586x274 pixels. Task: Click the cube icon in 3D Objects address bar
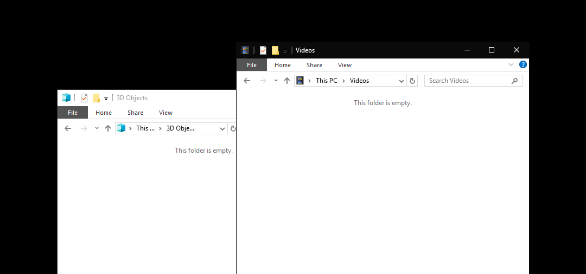[x=120, y=128]
